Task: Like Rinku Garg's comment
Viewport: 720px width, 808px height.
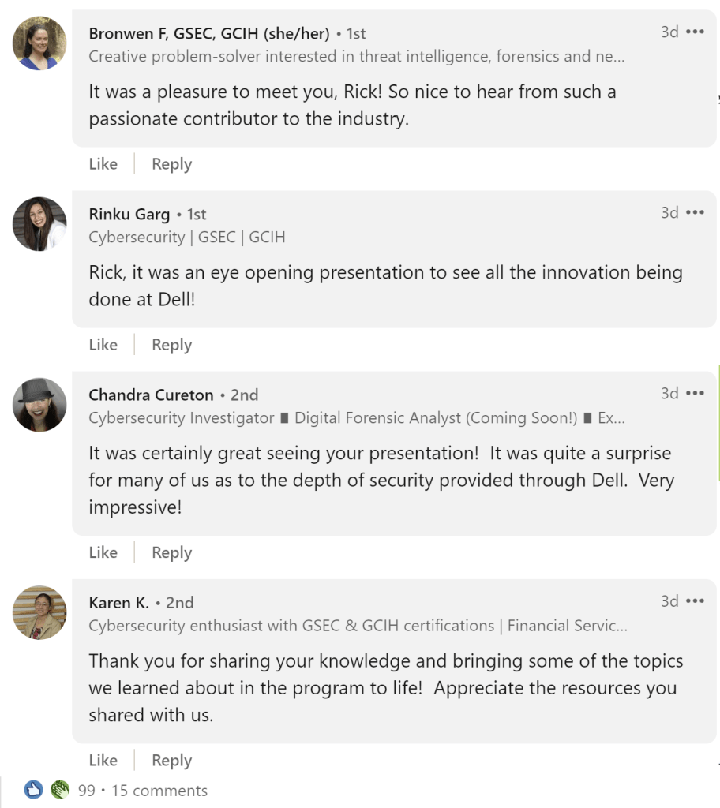Action: click(x=103, y=345)
